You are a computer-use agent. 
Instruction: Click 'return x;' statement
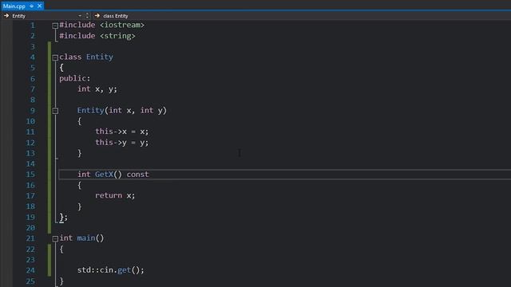(x=115, y=195)
